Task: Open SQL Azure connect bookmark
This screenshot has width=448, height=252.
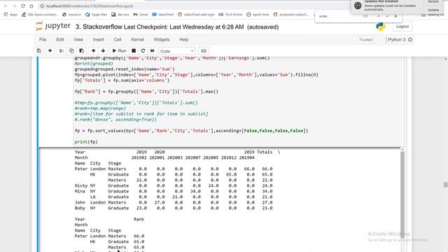Action: coord(40,15)
